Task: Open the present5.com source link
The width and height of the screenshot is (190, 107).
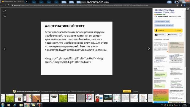Action: pos(161,15)
